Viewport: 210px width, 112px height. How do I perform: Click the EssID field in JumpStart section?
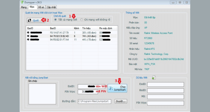[91, 86]
